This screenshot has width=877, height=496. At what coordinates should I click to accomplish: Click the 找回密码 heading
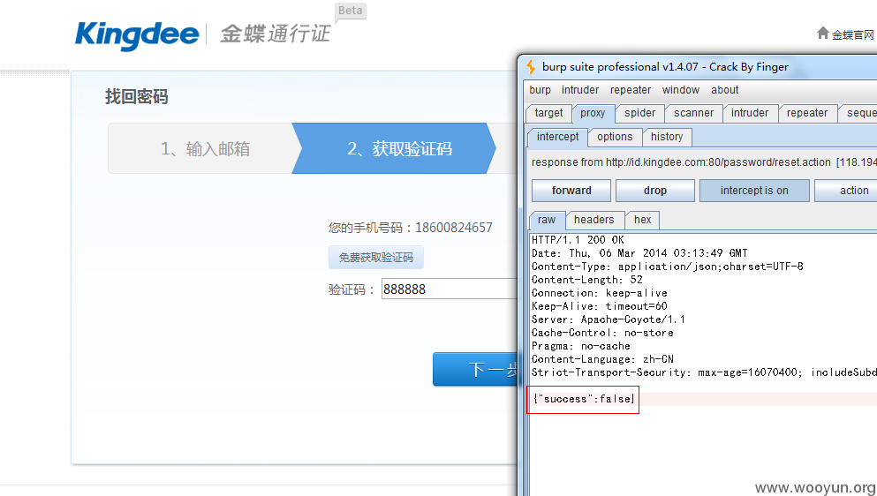(137, 97)
